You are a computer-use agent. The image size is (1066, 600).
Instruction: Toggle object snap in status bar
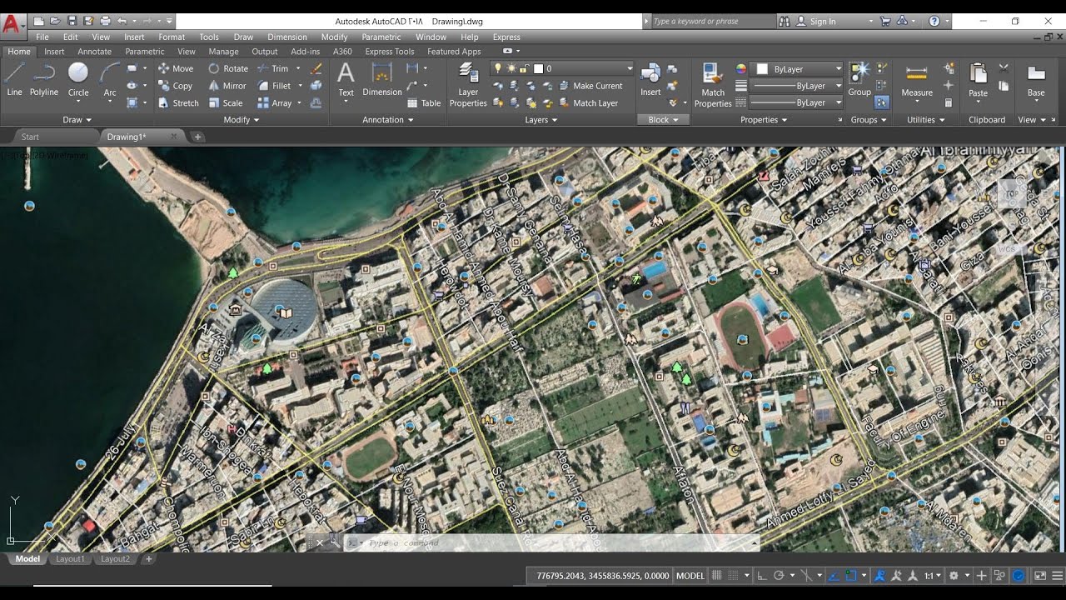(x=851, y=575)
